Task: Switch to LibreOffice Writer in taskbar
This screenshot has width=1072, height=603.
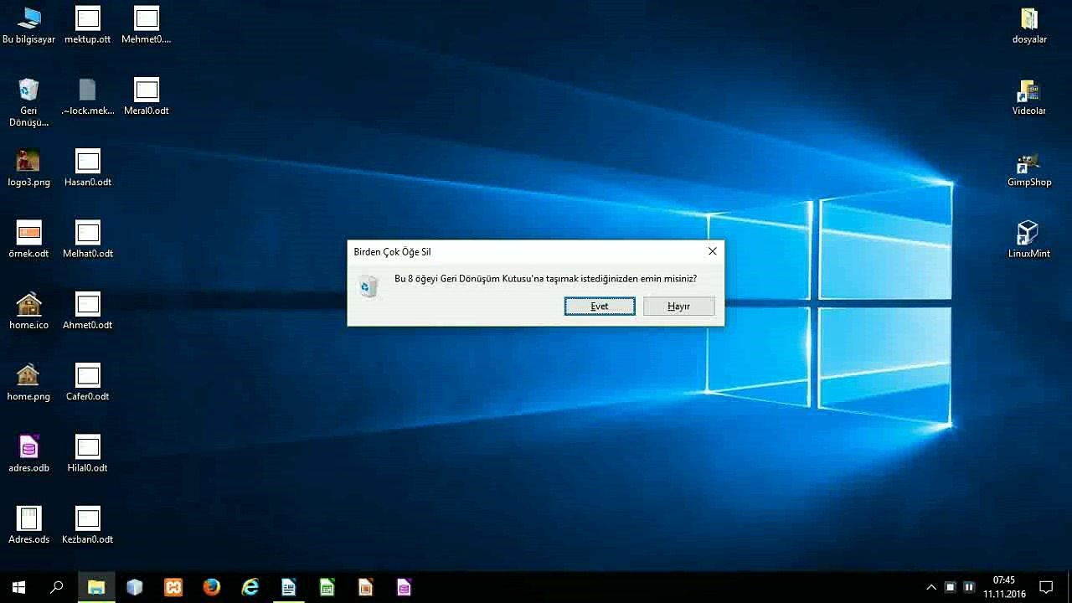Action: [x=289, y=587]
